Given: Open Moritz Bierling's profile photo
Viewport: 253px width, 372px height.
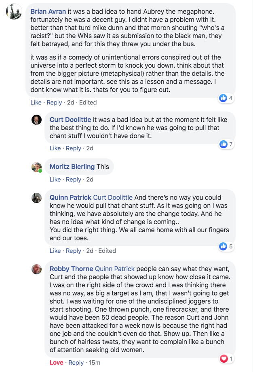Looking at the screenshot, I should [37, 167].
